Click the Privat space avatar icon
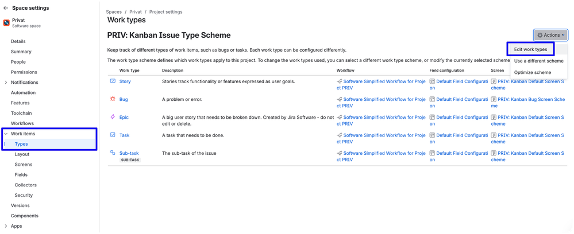The width and height of the screenshot is (574, 234). click(x=6, y=23)
